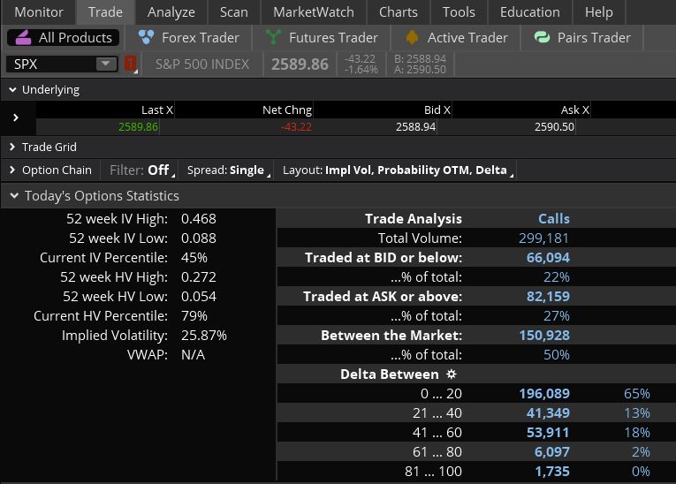Image resolution: width=676 pixels, height=484 pixels.
Task: Open the Filter: Off dropdown
Action: click(141, 170)
